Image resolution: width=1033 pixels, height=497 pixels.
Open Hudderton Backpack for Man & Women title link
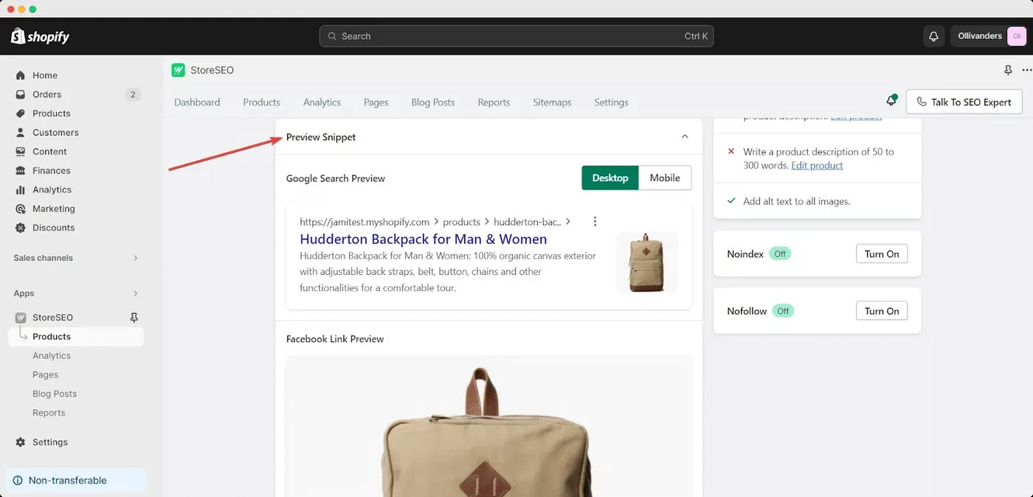coord(424,239)
